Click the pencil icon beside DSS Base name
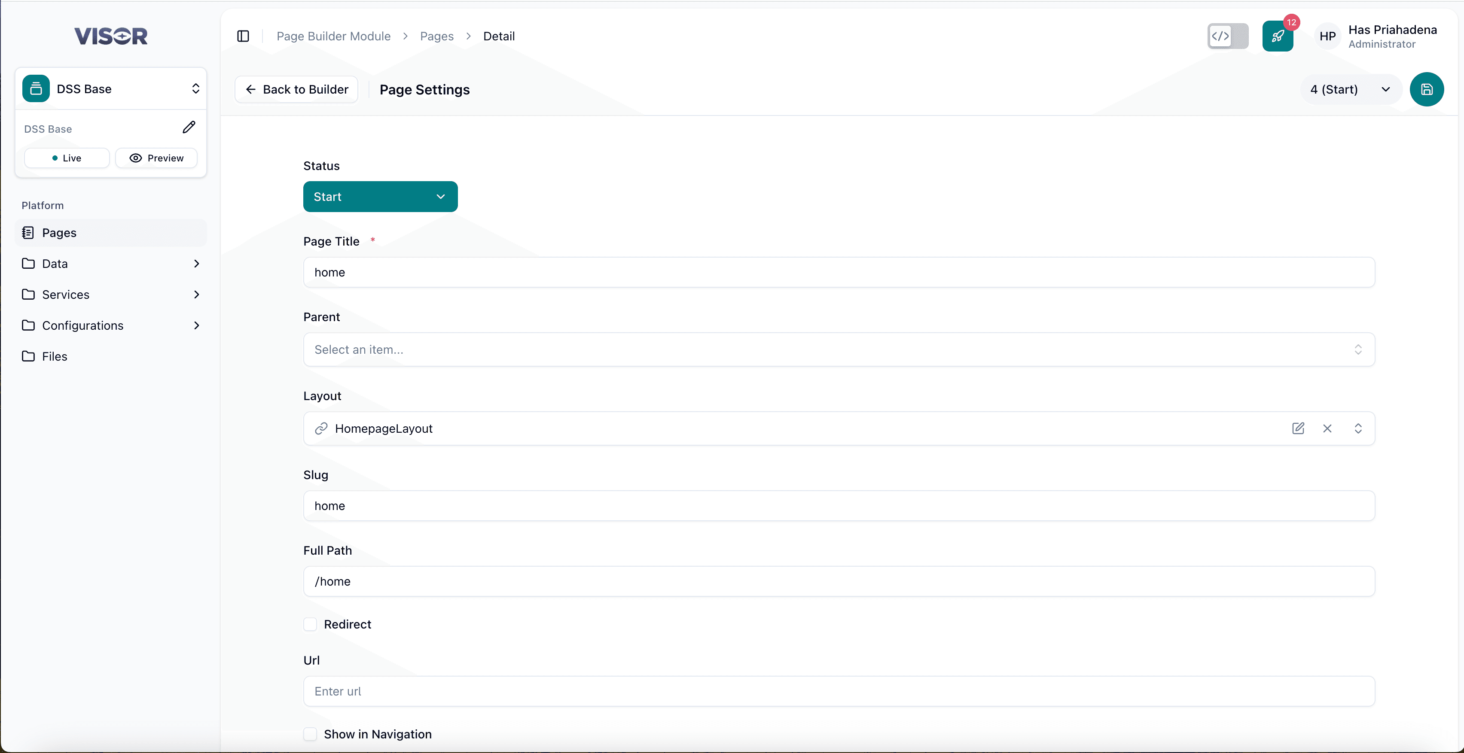Viewport: 1464px width, 753px height. [x=189, y=127]
